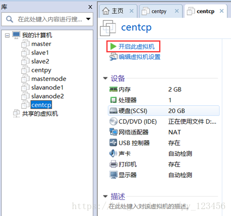This screenshot has width=231, height=216.
Task: Select master in the library tree
Action: [41, 44]
